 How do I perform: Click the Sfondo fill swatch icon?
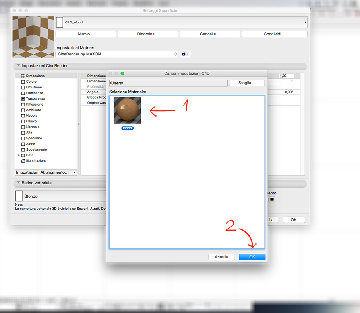[19, 196]
